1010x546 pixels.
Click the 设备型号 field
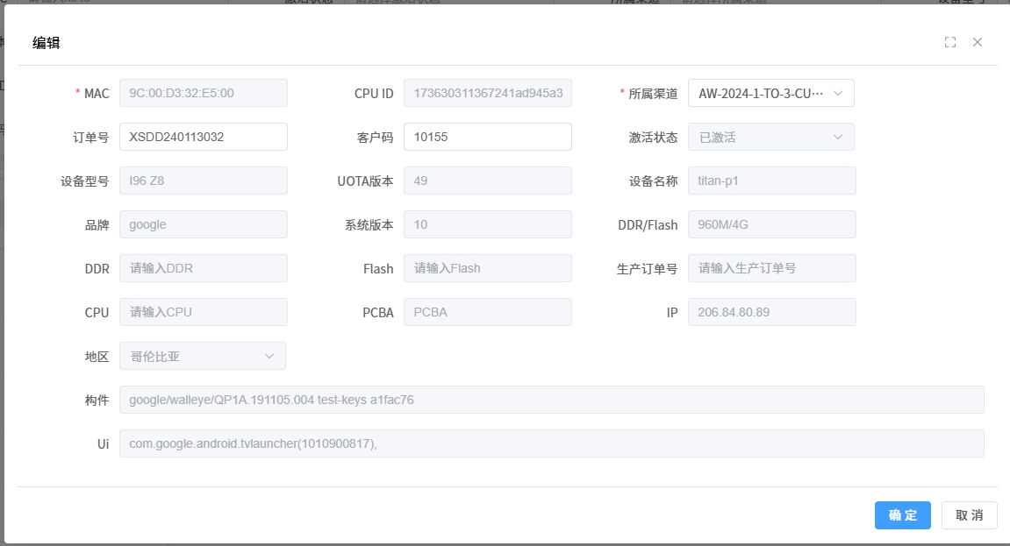click(203, 181)
